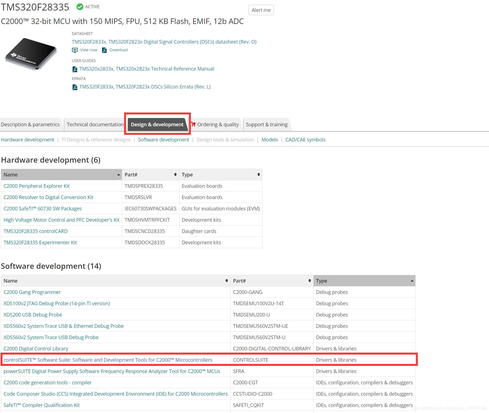Image resolution: width=489 pixels, height=413 pixels.
Task: Sort hardware table by Part# column
Action: (x=151, y=175)
